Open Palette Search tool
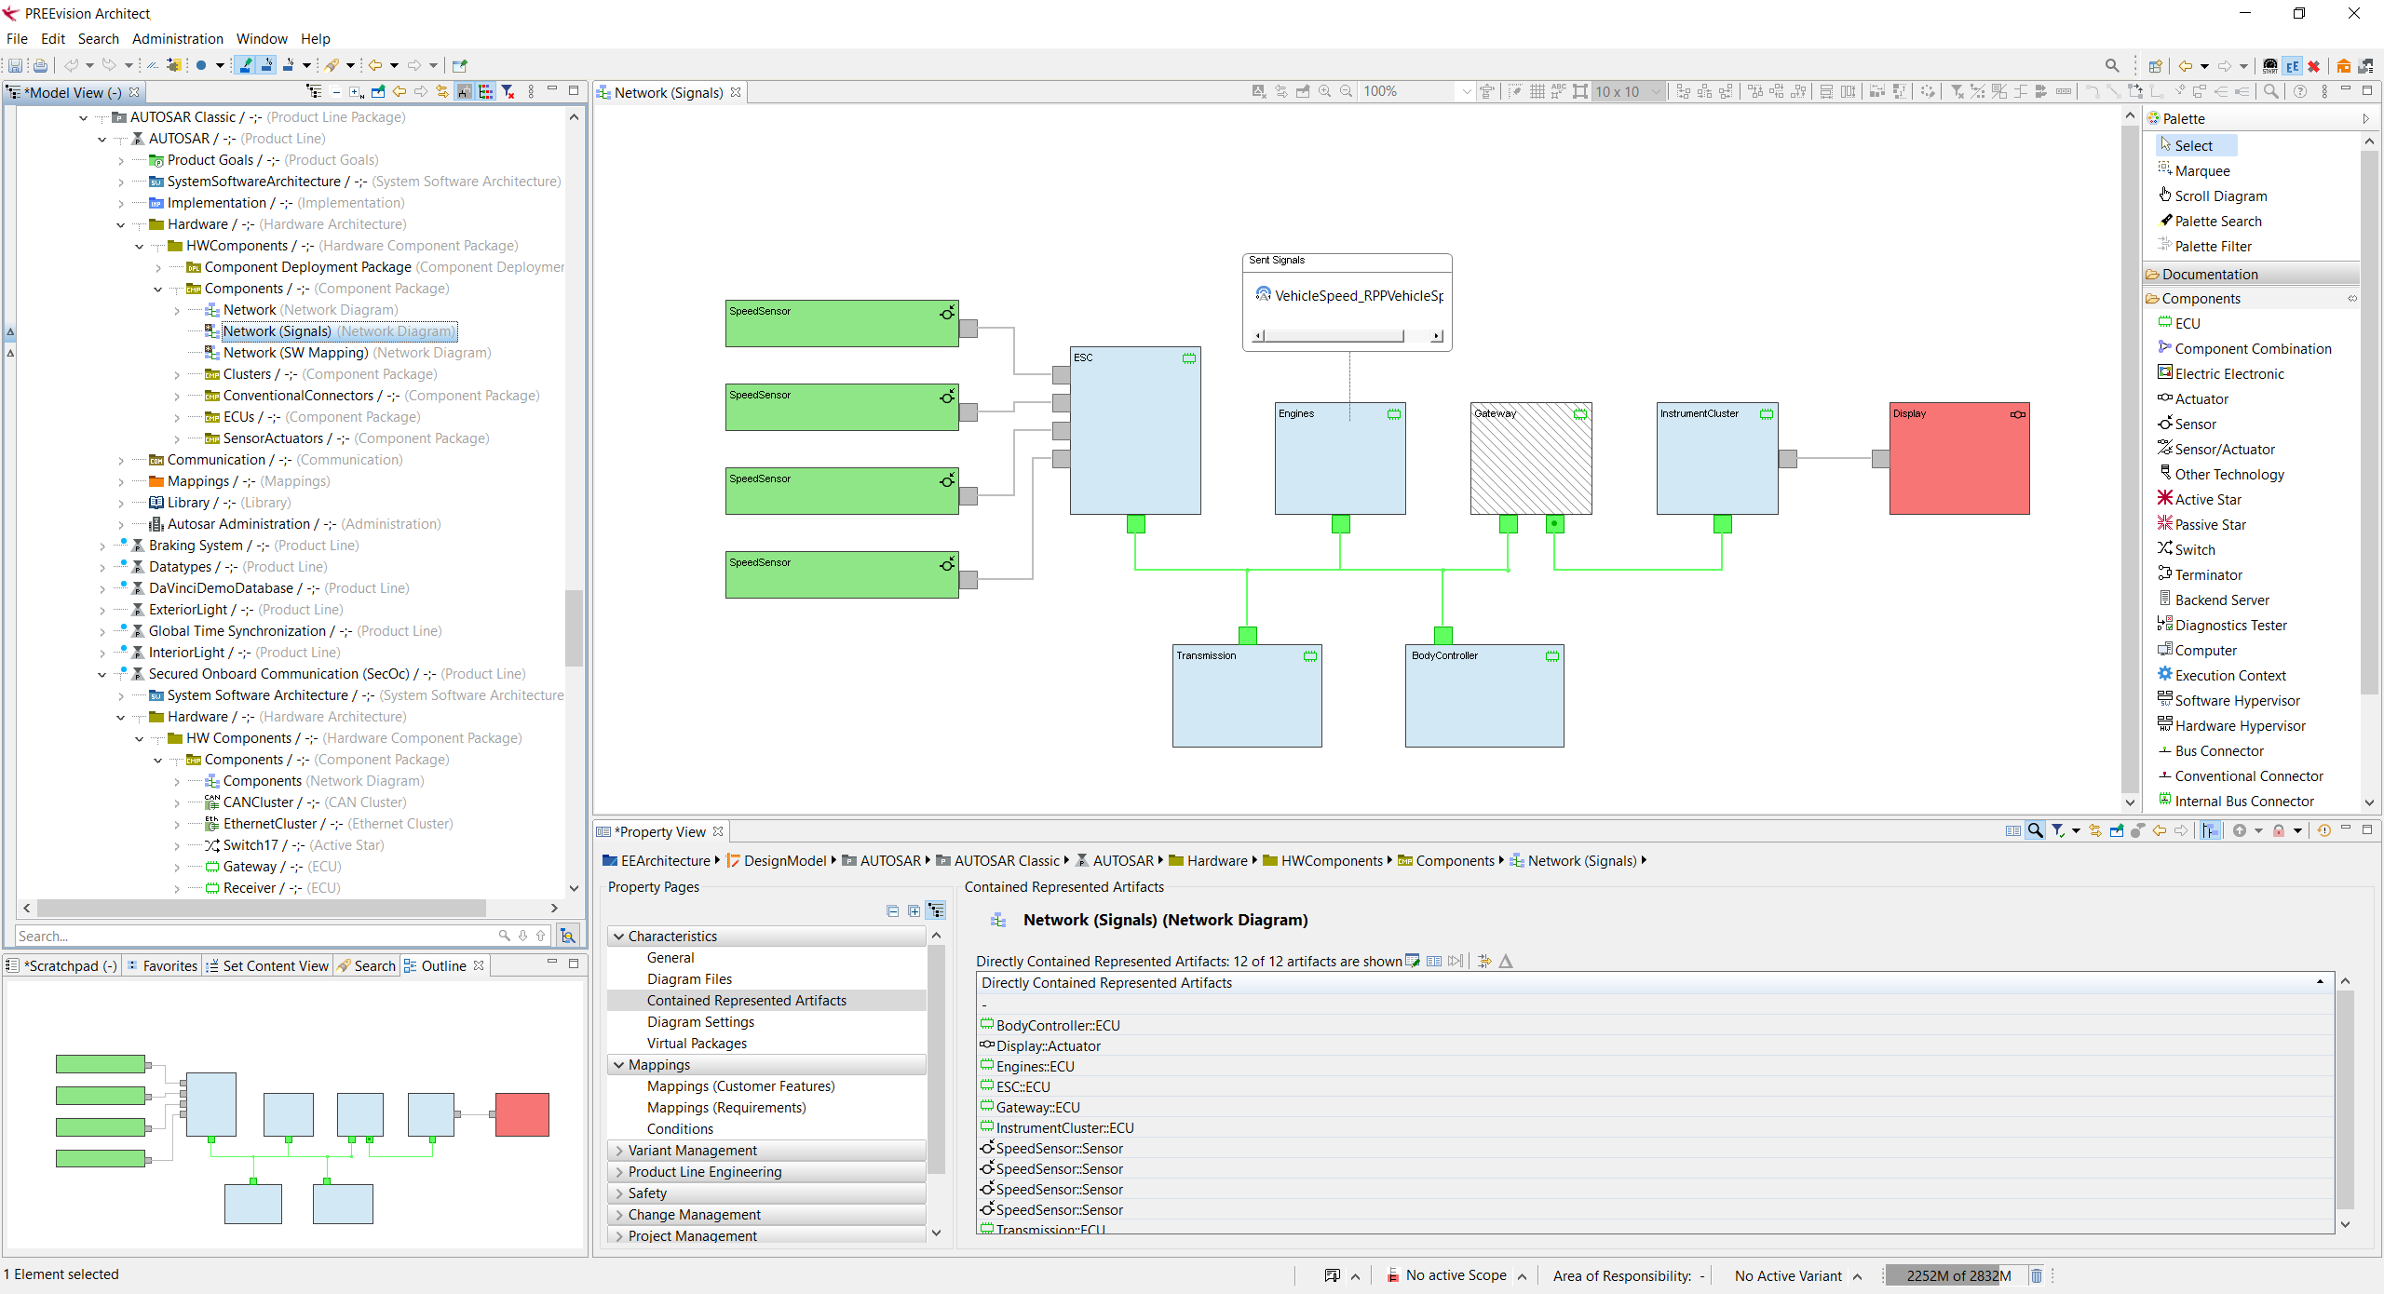2384x1294 pixels. pyautogui.click(x=2210, y=221)
